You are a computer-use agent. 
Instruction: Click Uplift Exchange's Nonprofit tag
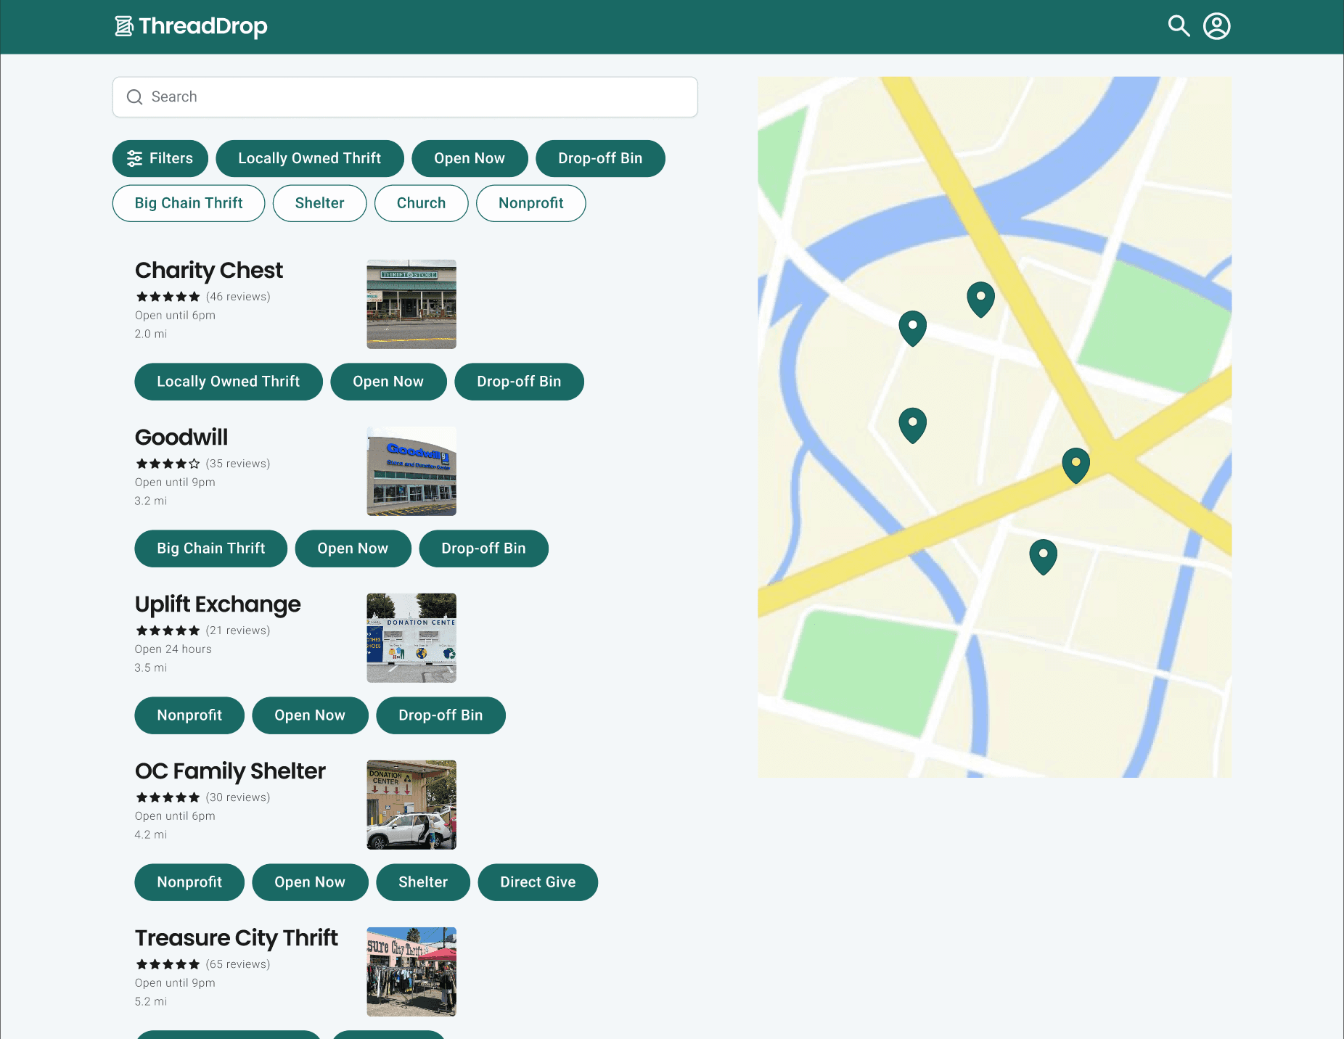click(x=189, y=715)
